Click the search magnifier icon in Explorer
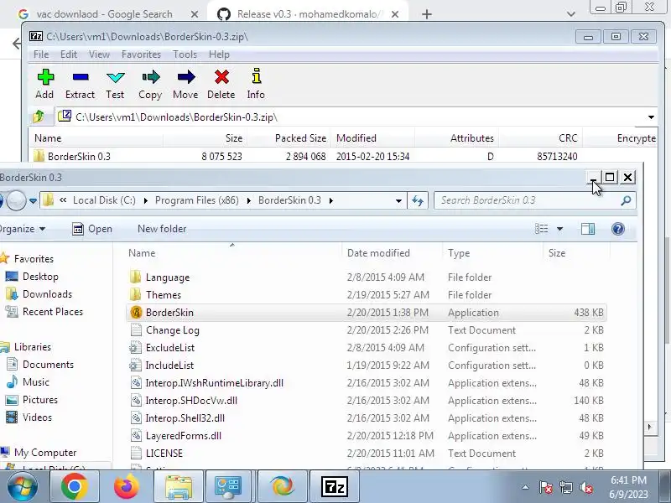 click(626, 200)
